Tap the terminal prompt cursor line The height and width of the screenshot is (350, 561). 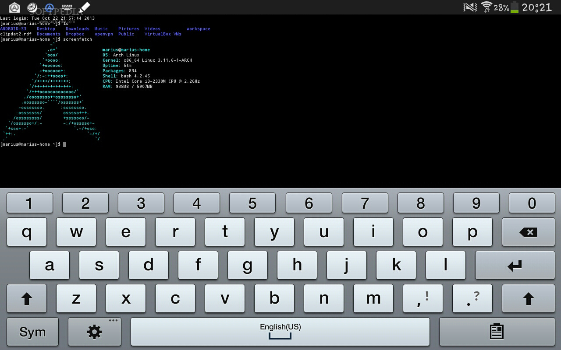click(x=64, y=144)
